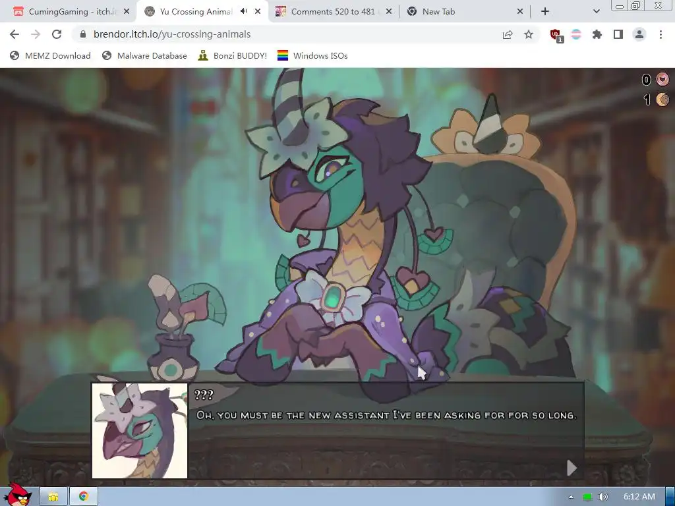
Task: Open the profile avatar menu
Action: click(639, 34)
